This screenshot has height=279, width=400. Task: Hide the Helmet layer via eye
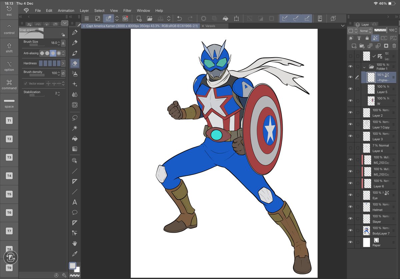pos(350,207)
